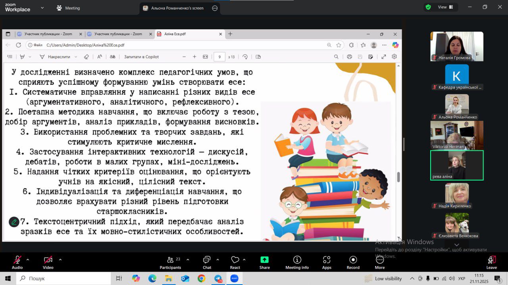Image resolution: width=508 pixels, height=285 pixels.
Task: Open the Zoom Chat panel
Action: coord(207,262)
